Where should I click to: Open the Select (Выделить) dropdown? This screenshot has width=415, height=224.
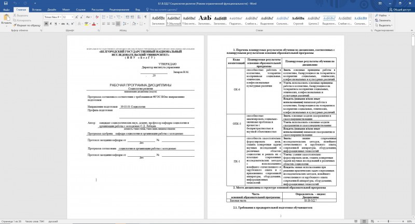coord(384,25)
